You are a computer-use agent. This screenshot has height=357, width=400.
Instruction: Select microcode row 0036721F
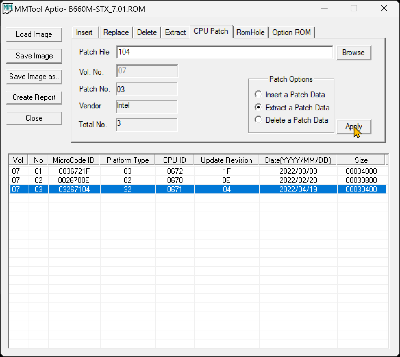click(198, 171)
